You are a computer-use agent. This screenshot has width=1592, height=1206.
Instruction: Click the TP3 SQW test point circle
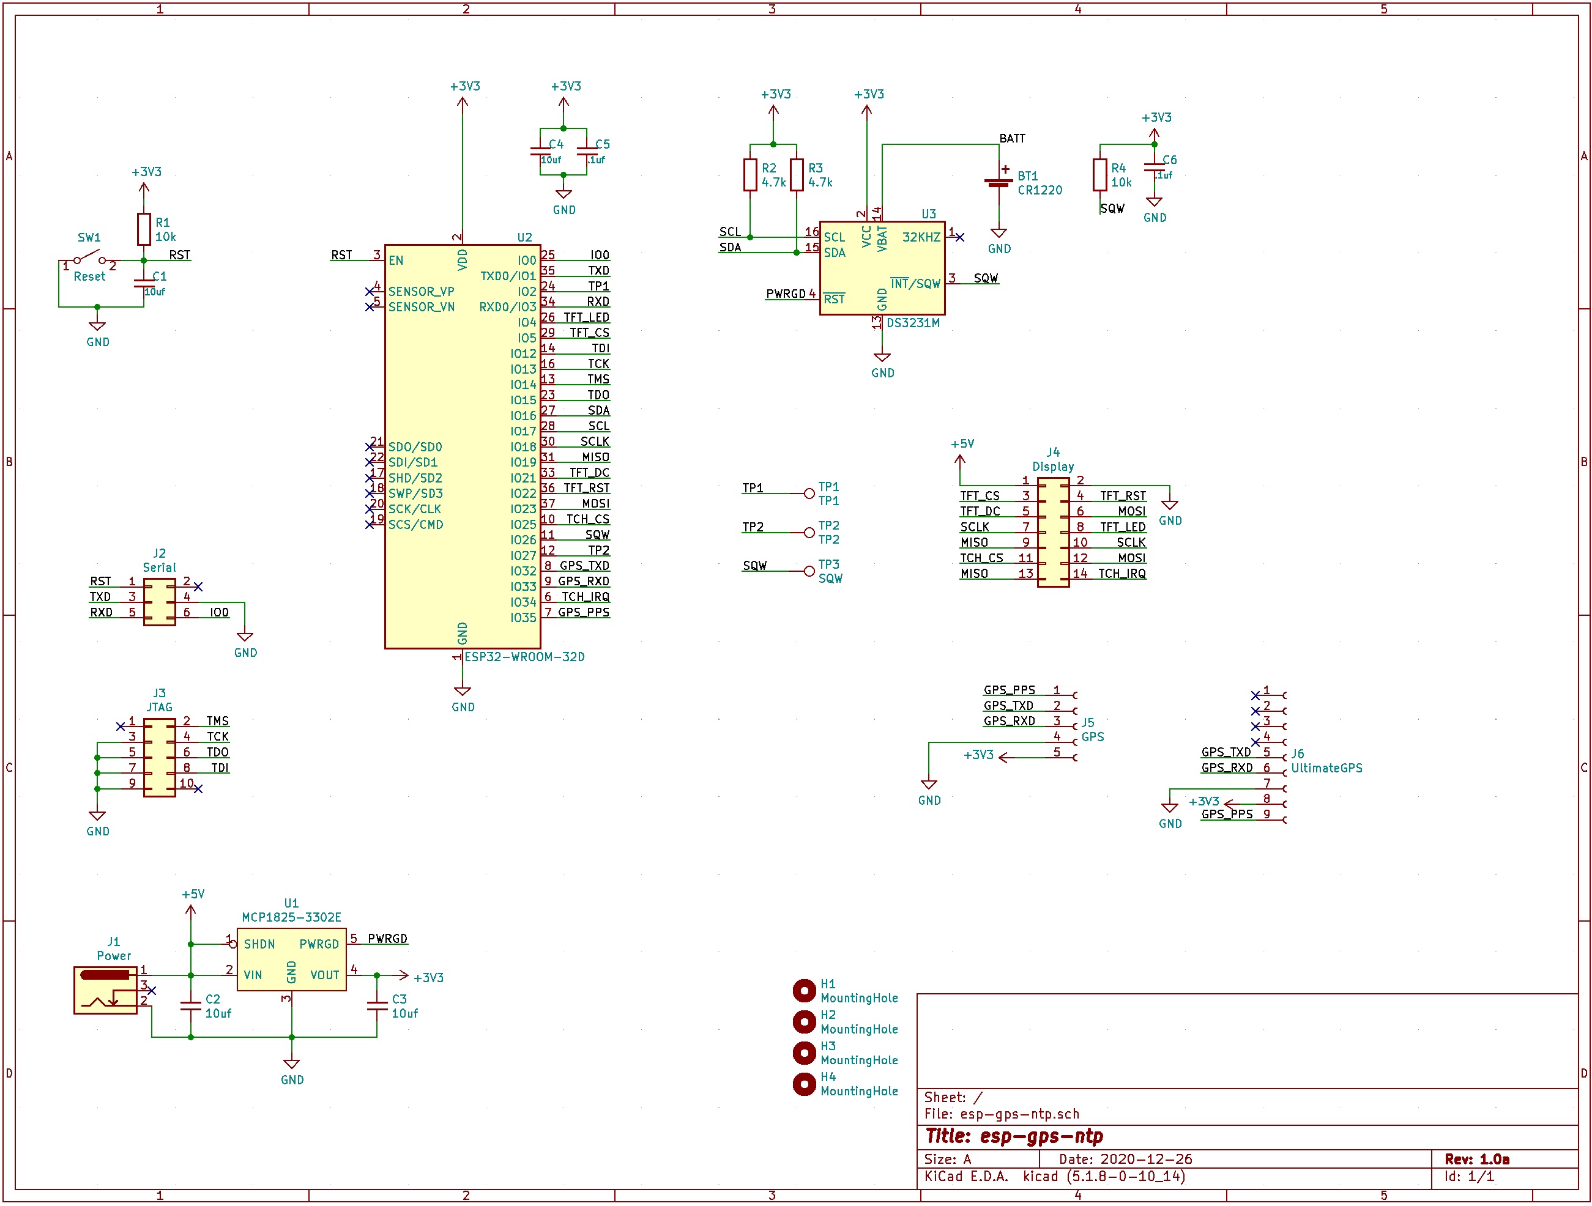[809, 571]
